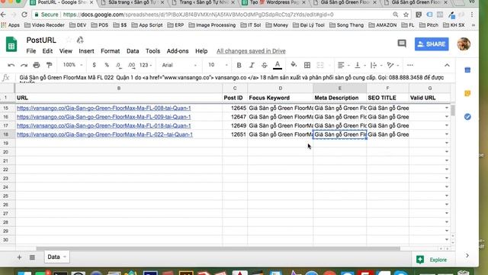Open the font size 10 dropdown
Screen dimensions: 488x275
218,65
